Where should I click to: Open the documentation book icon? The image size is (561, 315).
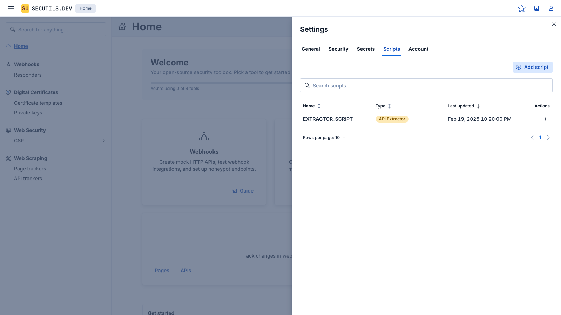point(536,8)
